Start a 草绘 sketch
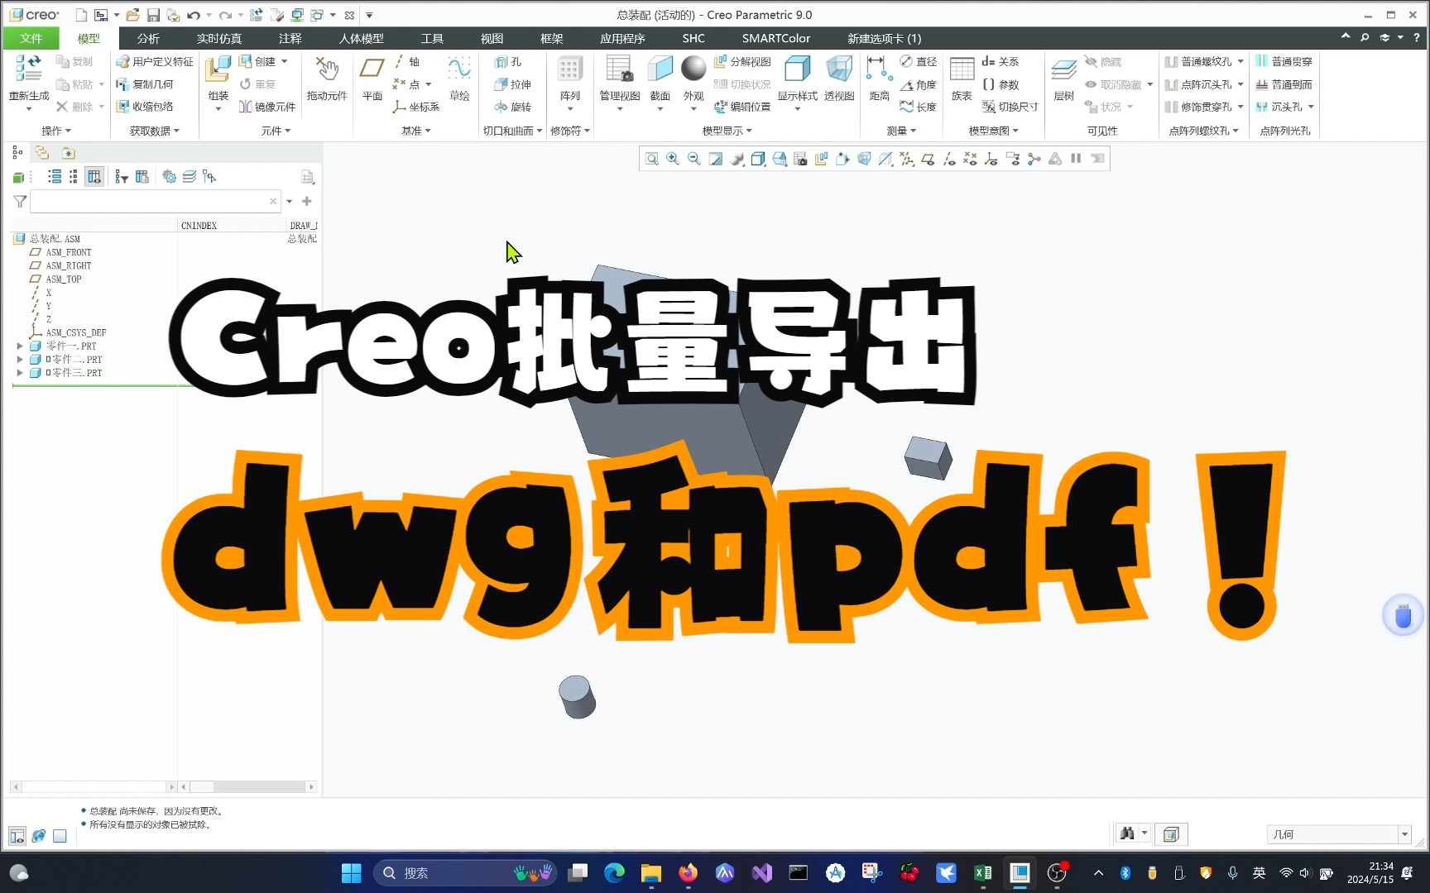Viewport: 1430px width, 893px height. 459,78
